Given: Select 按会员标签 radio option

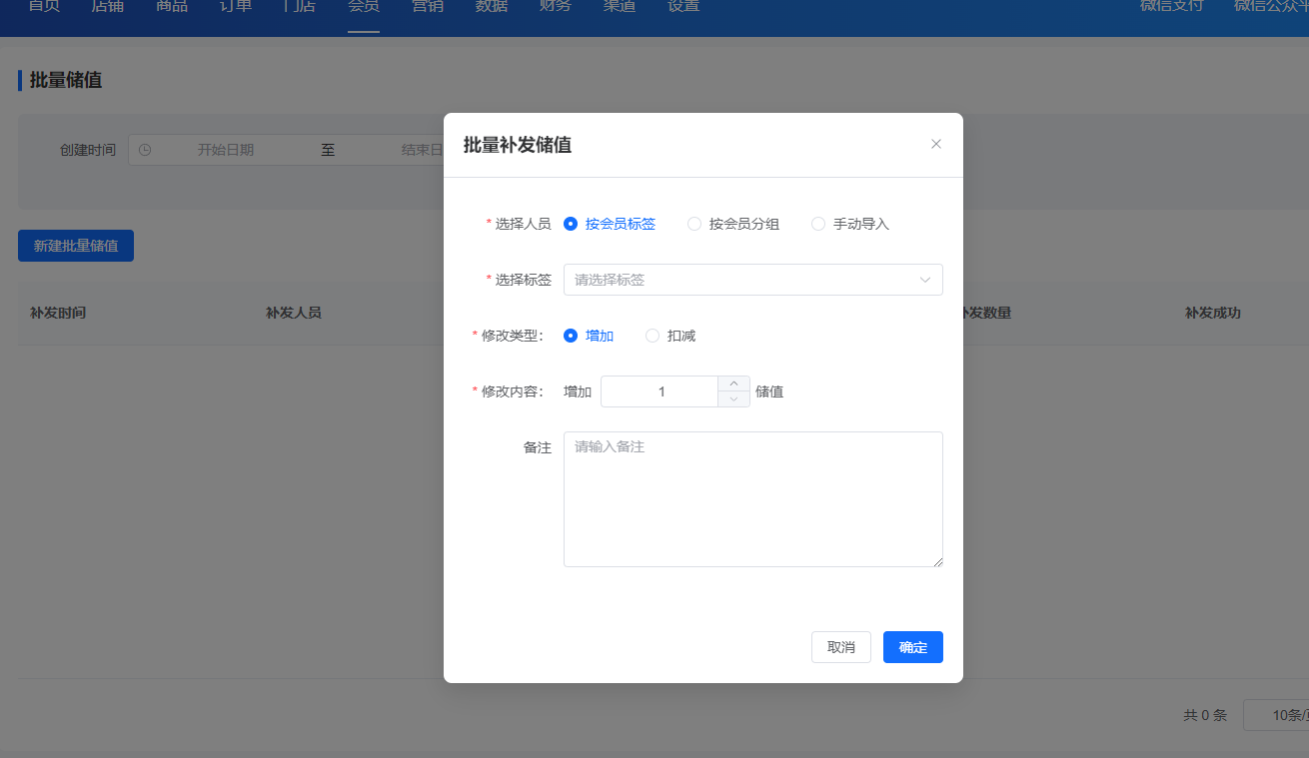Looking at the screenshot, I should pos(610,224).
